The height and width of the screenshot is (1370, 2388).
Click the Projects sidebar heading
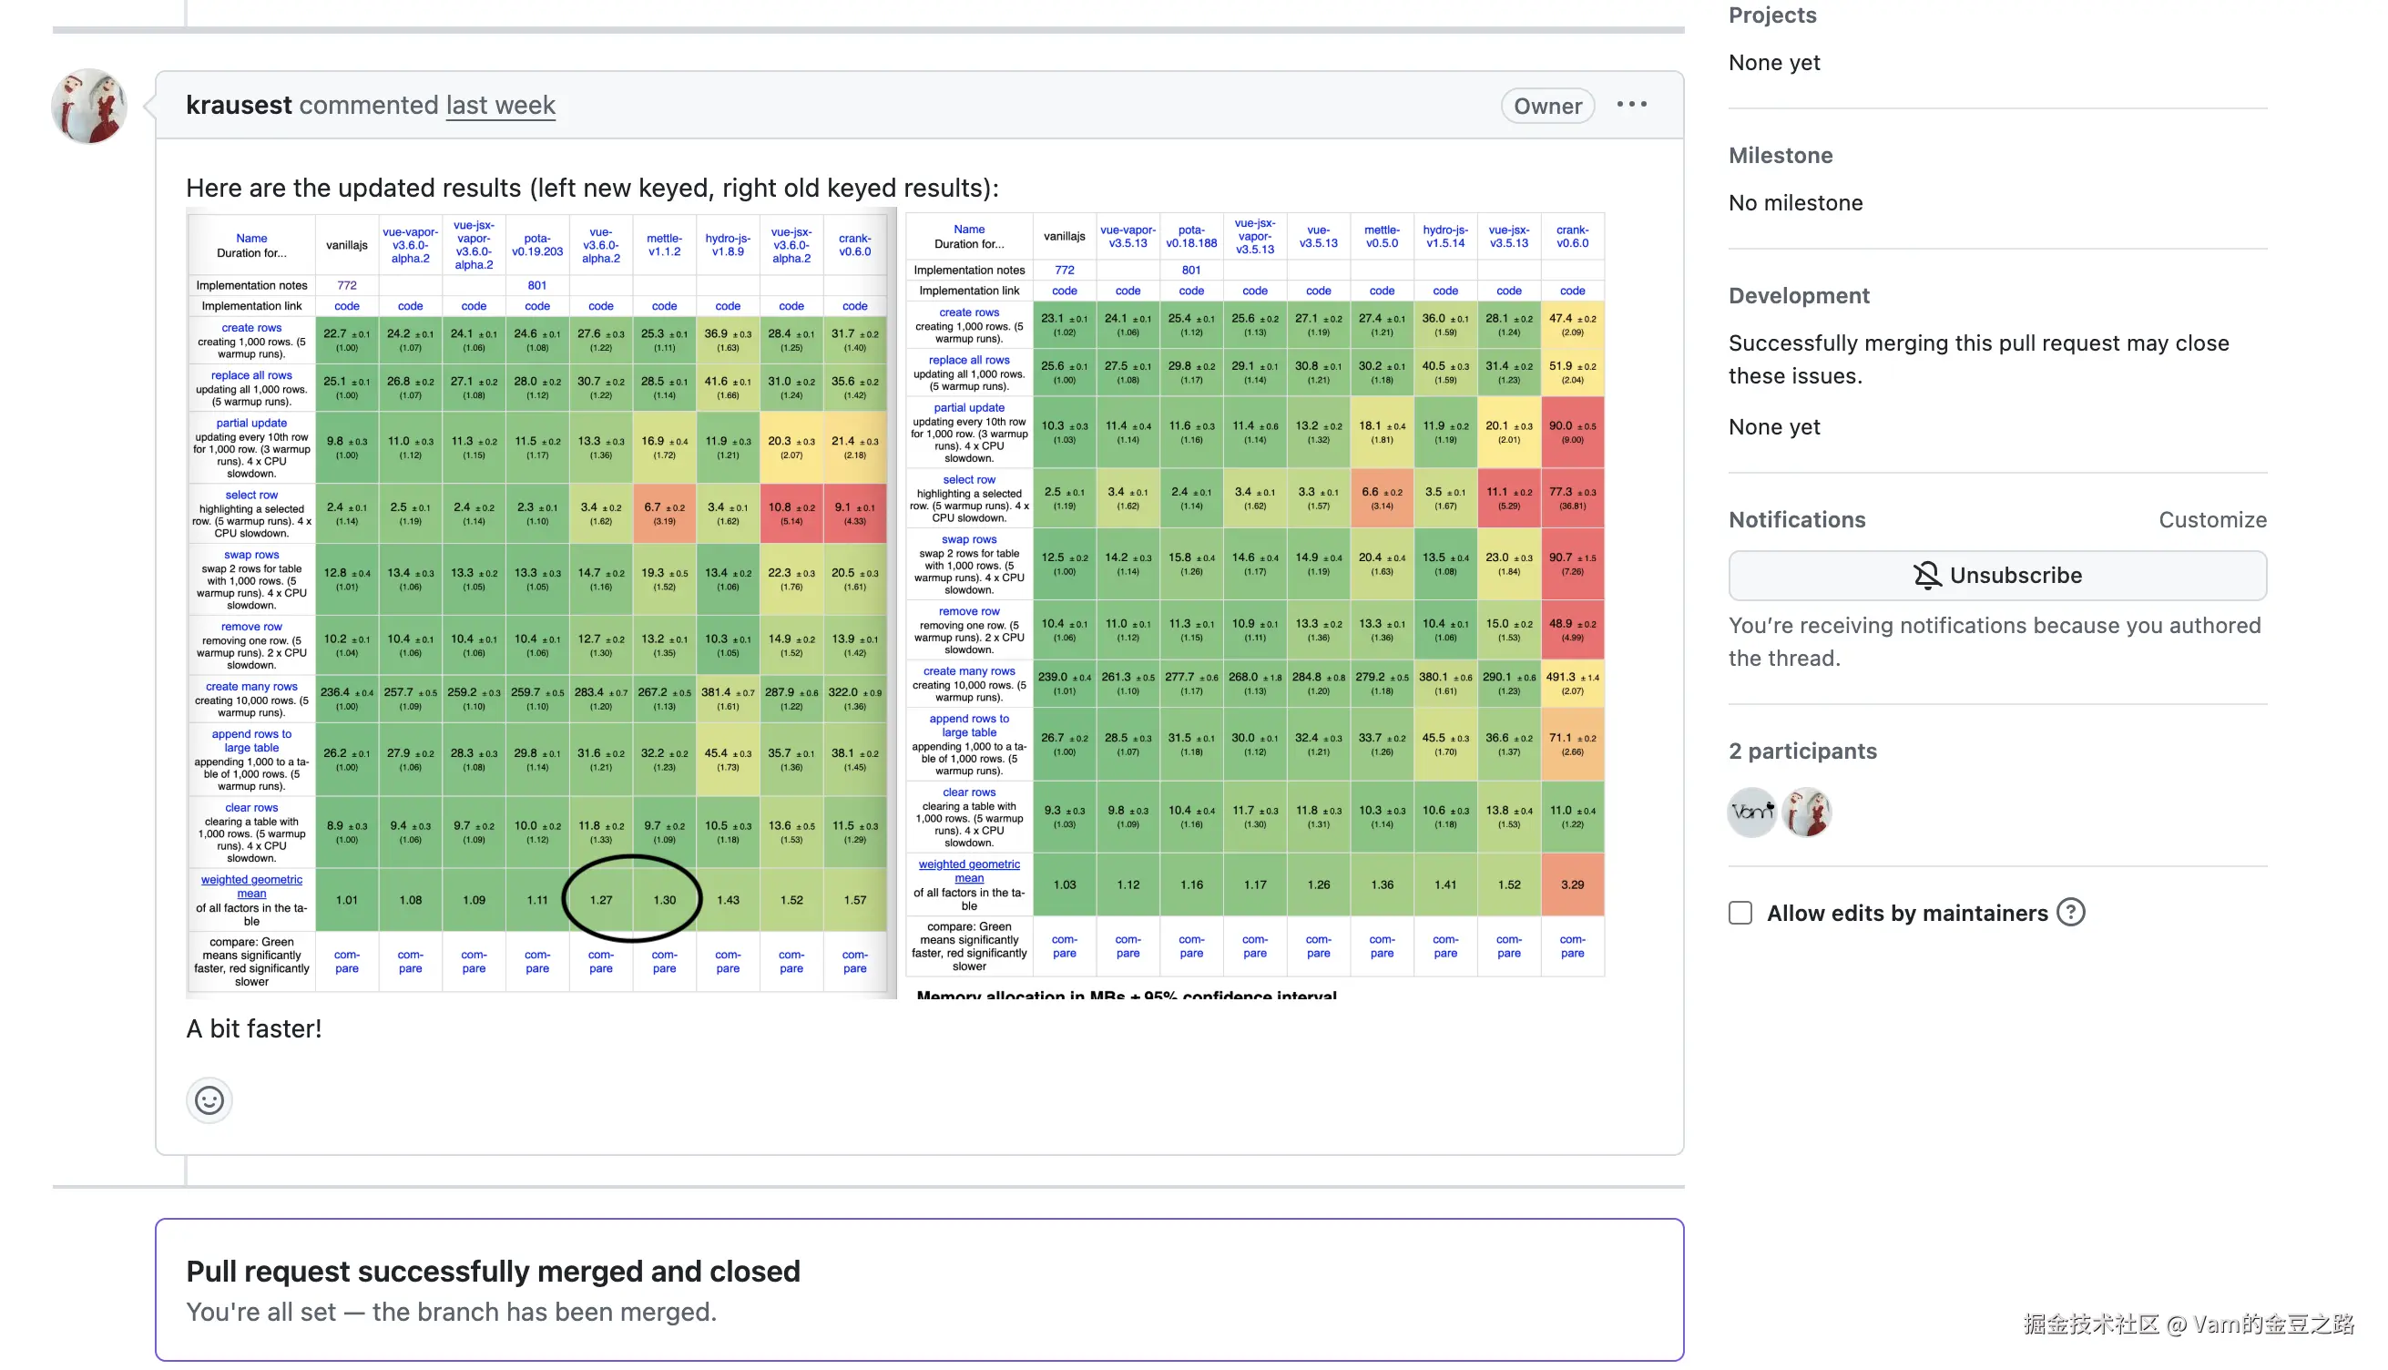point(1771,15)
